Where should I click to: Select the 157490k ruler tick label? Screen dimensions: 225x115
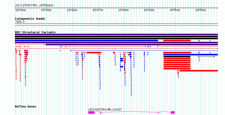pyautogui.click(x=149, y=10)
